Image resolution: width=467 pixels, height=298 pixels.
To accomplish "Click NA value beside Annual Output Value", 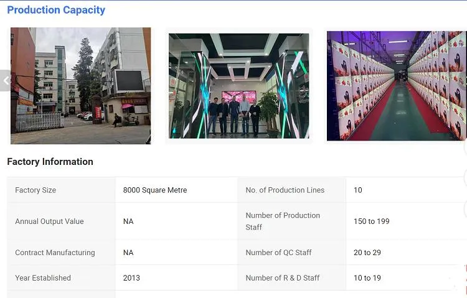I will [128, 221].
